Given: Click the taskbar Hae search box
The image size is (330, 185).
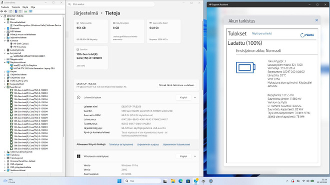Looking at the screenshot, I should (142, 181).
